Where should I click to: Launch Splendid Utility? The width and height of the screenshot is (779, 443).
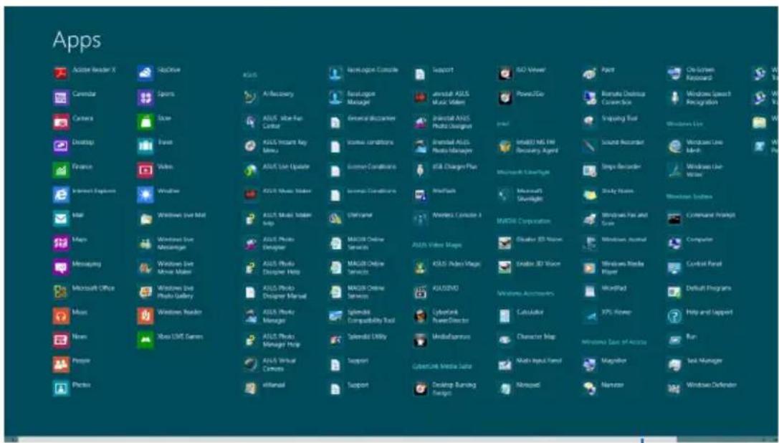click(357, 340)
